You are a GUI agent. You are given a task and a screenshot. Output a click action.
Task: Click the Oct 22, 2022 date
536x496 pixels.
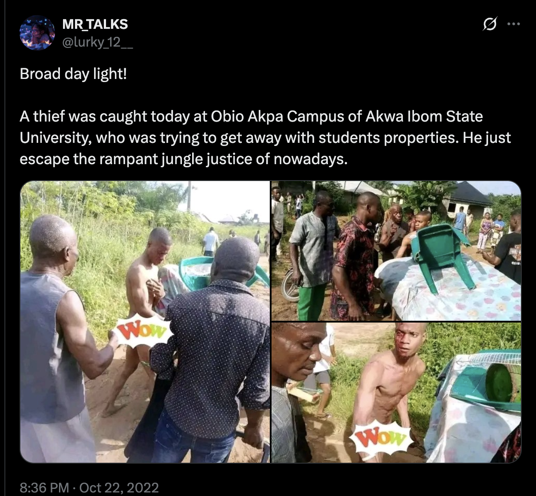tap(119, 488)
